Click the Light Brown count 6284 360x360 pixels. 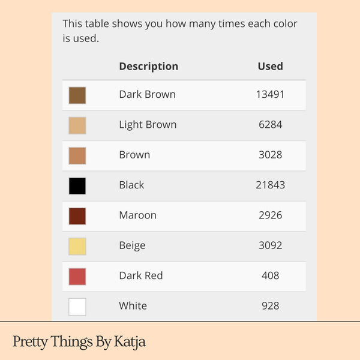coord(270,125)
